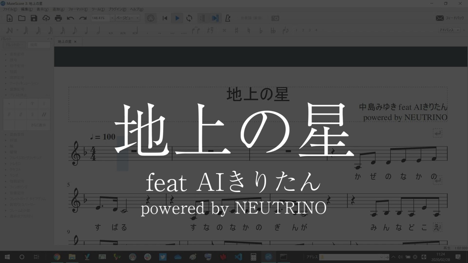Click the palette search field
The width and height of the screenshot is (468, 263).
click(x=39, y=45)
